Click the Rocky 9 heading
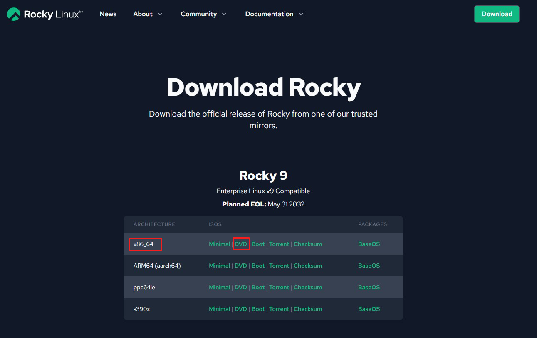 click(x=263, y=175)
